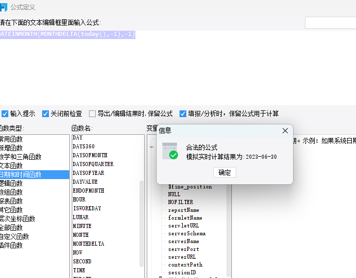356x278 pixels.
Task: Select 日期和时间函数 category
Action: coord(34,174)
